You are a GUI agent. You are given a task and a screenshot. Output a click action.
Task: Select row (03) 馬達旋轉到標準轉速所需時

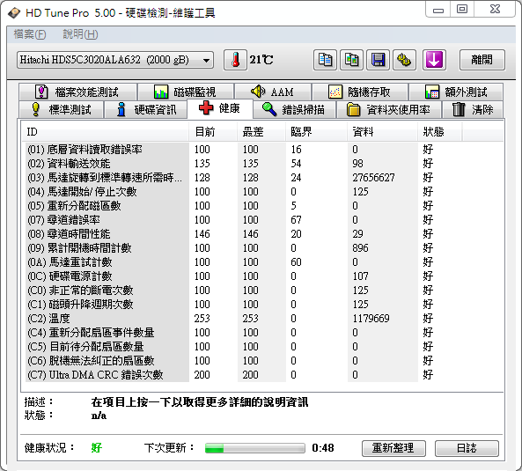[x=263, y=178]
